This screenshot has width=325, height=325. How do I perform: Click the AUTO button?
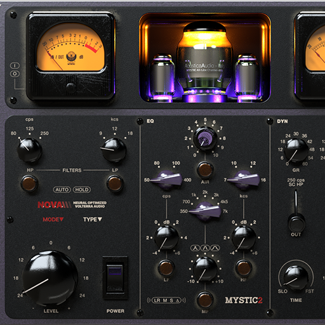(x=62, y=190)
